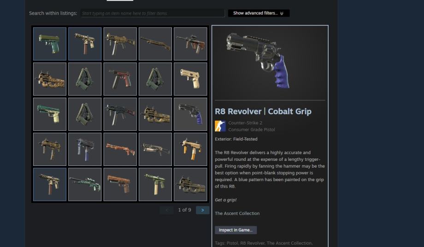
Task: Expand Show advanced filters dropdown
Action: [259, 13]
